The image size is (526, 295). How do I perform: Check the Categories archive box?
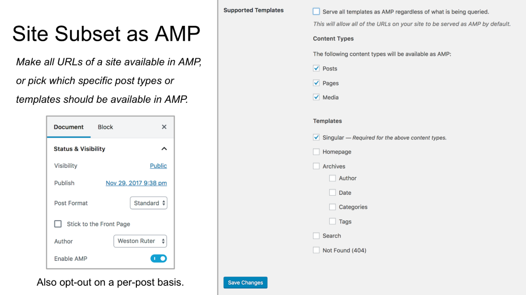click(332, 207)
